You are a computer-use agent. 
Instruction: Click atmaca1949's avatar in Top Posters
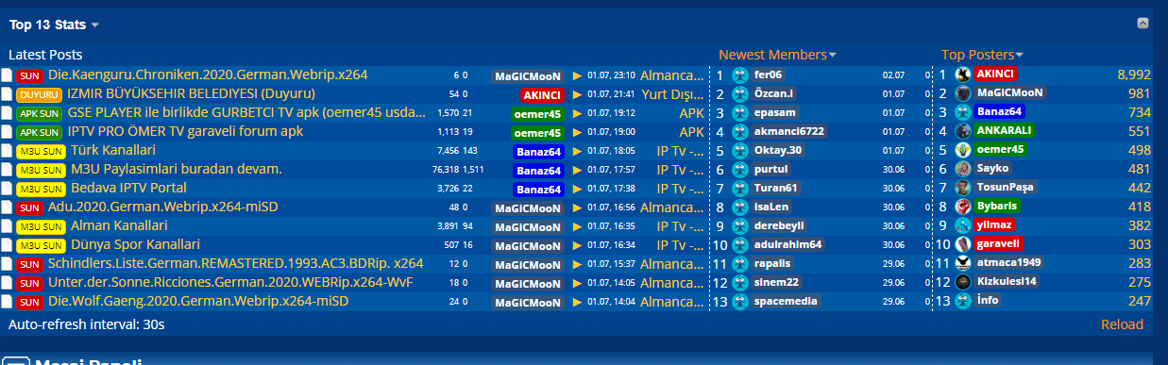(x=962, y=263)
